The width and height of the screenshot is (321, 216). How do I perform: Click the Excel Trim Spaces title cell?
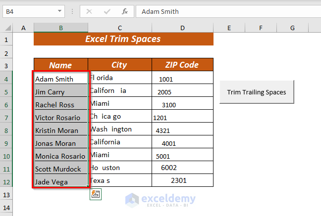123,39
